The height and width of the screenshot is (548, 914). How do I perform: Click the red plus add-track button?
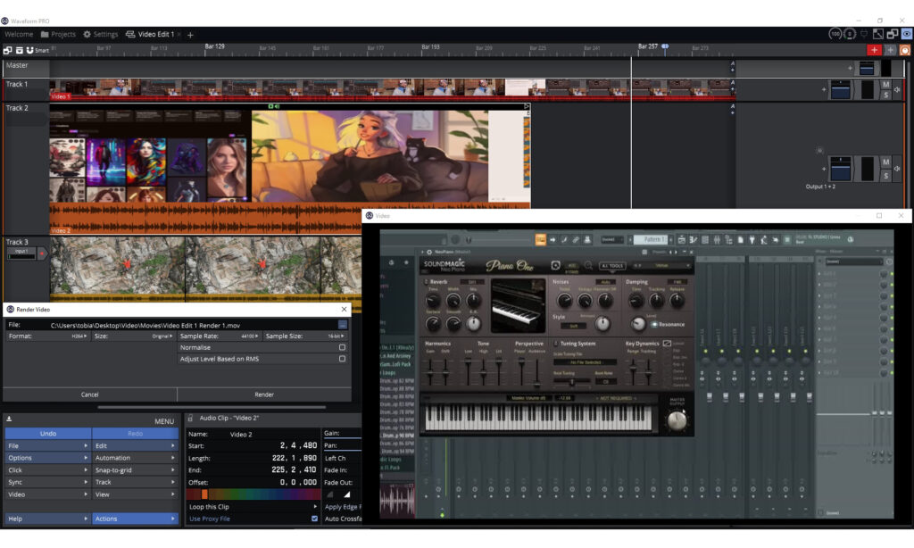click(874, 51)
